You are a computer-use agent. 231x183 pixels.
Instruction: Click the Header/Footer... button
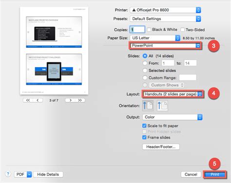[161, 147]
